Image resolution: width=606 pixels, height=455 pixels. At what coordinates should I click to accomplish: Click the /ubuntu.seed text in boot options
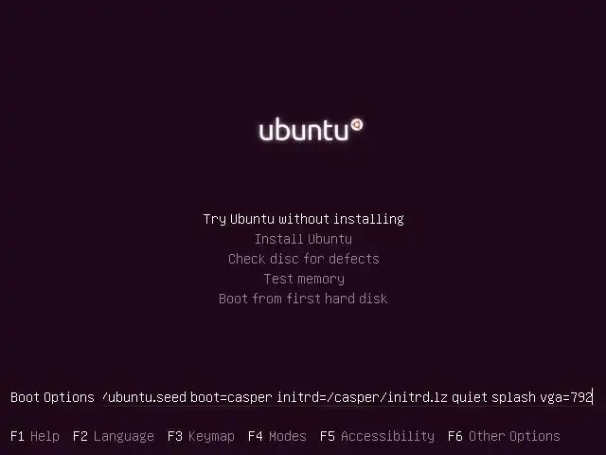point(144,397)
